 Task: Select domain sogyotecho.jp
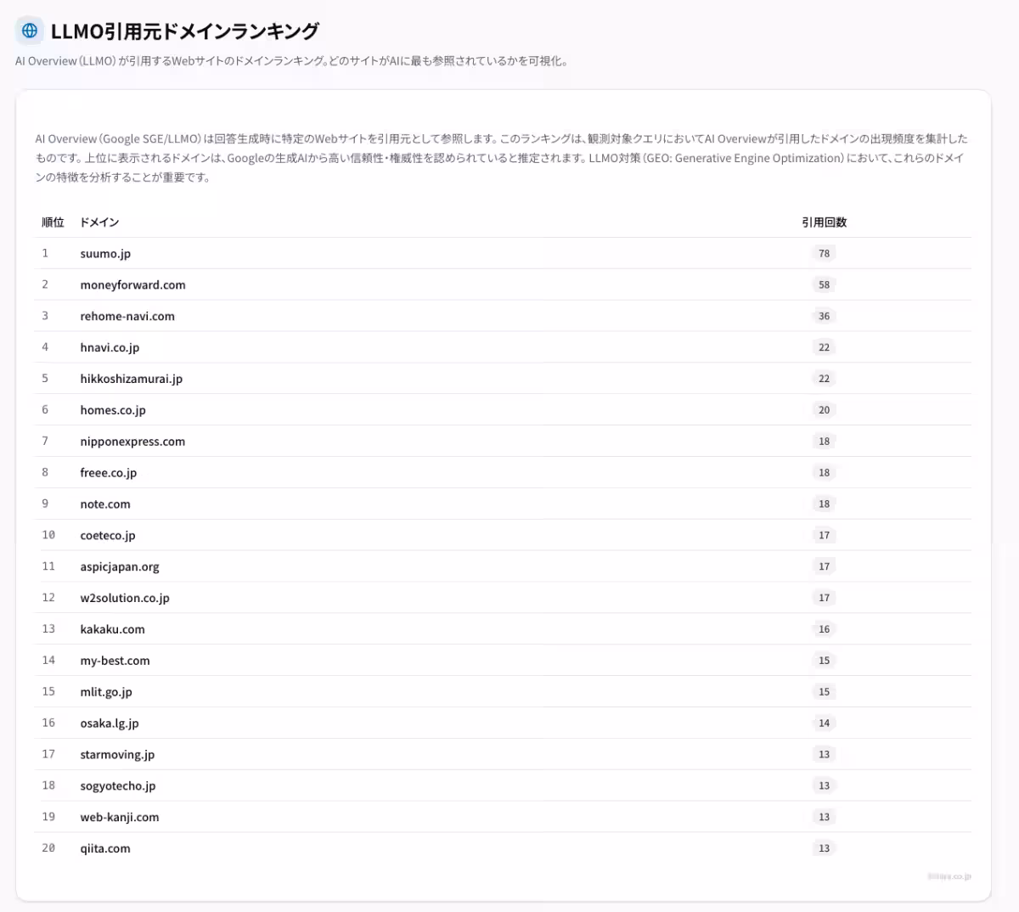[118, 786]
